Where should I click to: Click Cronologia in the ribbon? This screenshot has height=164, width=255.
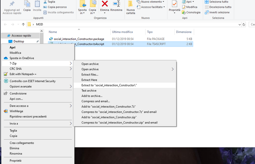pos(193,12)
